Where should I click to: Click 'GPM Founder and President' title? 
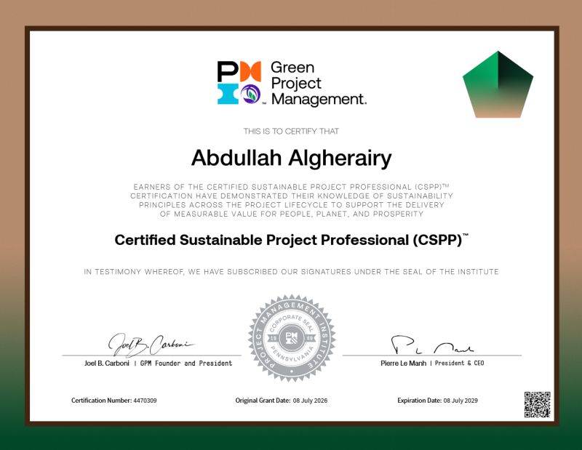pos(186,363)
